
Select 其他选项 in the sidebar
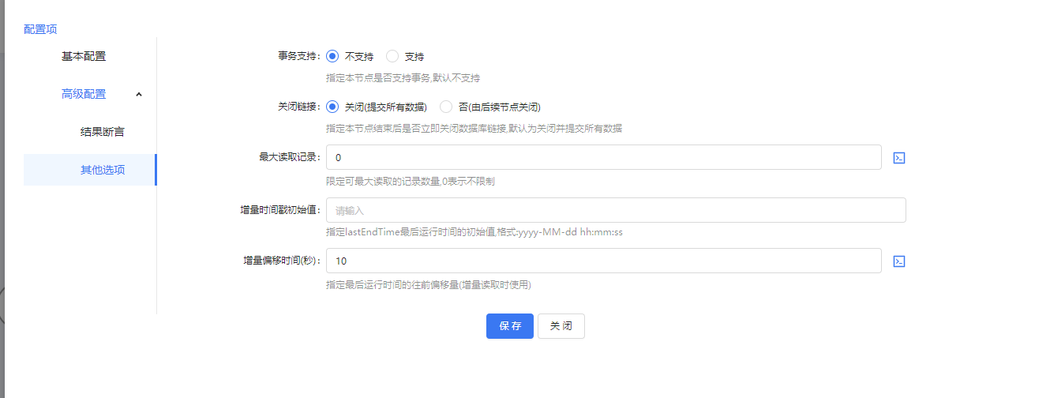point(102,170)
